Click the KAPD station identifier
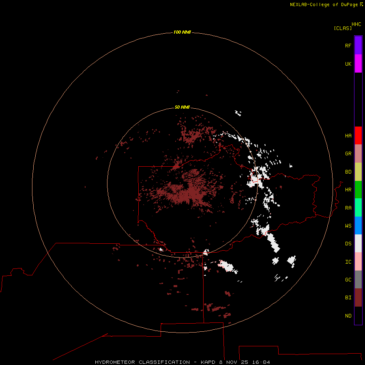 [208, 362]
